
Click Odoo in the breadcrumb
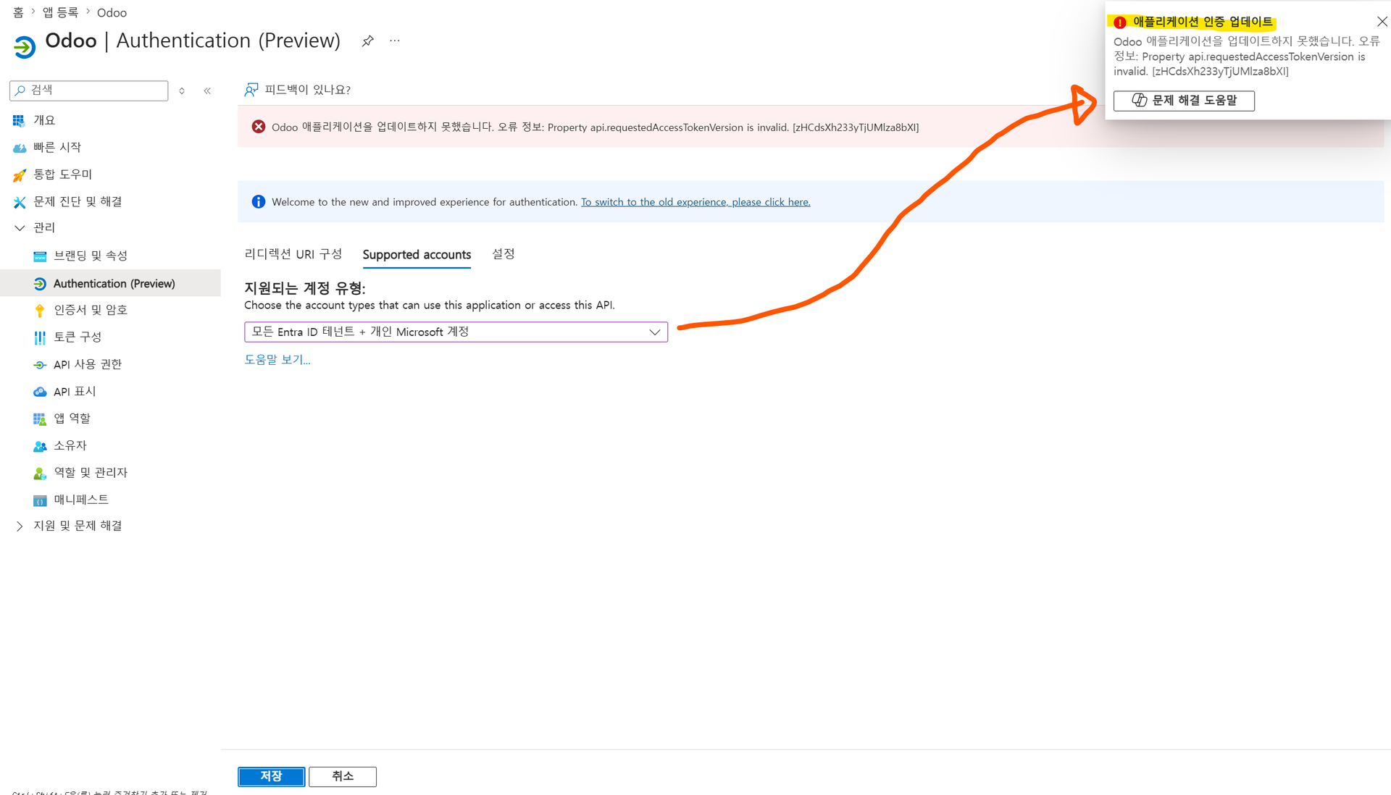point(112,12)
